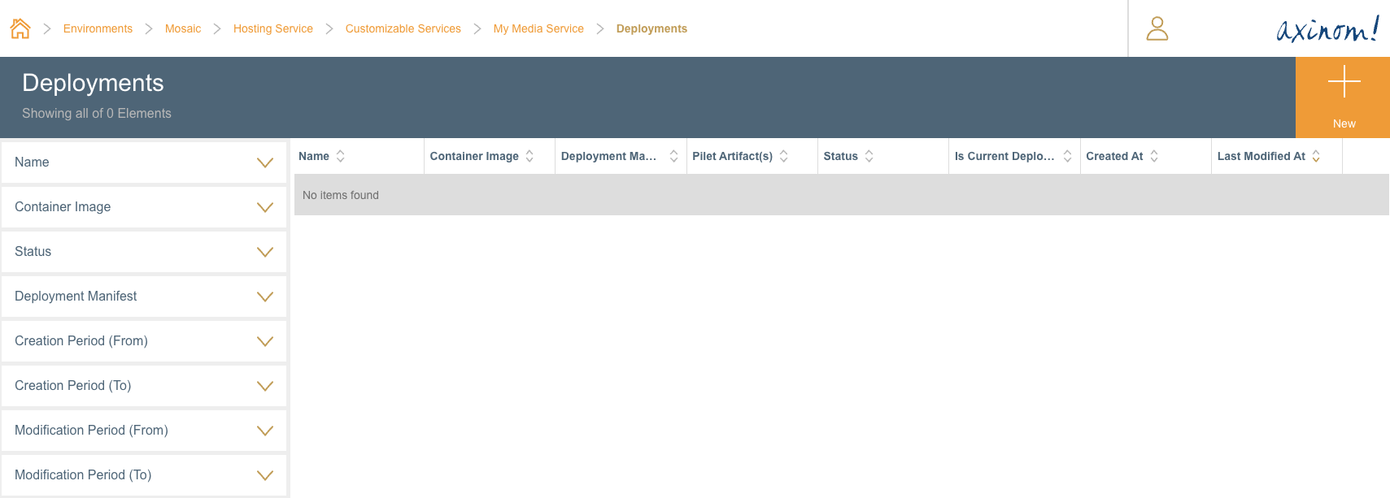Expand the Status filter chevron
Screen dimensions: 1390x498
pos(264,252)
